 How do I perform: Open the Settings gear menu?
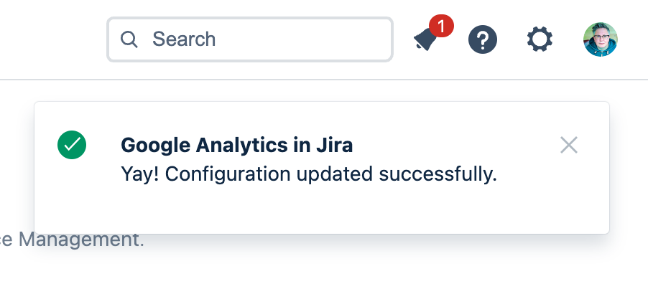point(540,39)
